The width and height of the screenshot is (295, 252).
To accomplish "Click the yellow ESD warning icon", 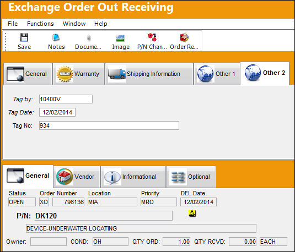I will (x=192, y=213).
